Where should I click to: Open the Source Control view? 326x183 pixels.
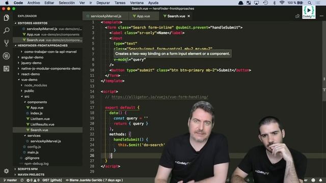(x=6, y=43)
